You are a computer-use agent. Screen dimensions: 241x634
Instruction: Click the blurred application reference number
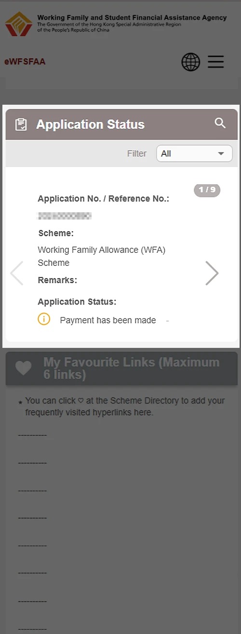click(x=65, y=216)
